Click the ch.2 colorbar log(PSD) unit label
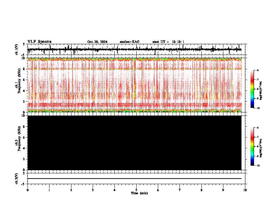Image resolution: width=276 pixels, height=213 pixels. (261, 148)
